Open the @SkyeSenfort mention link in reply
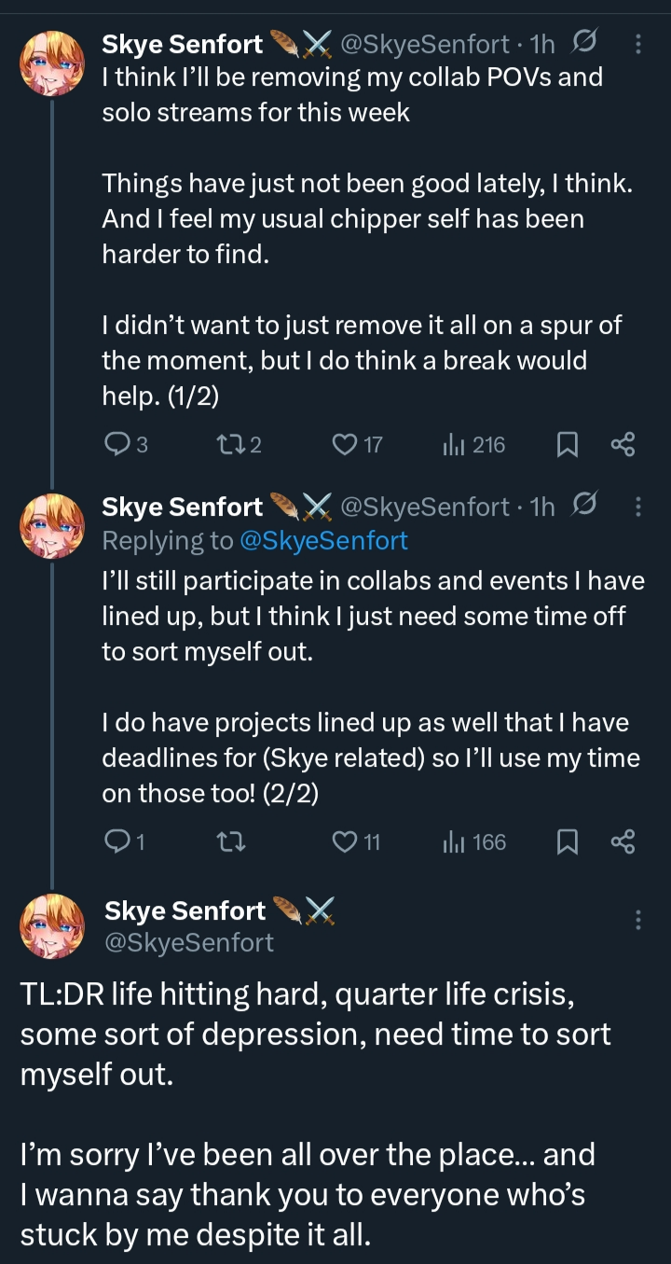Viewport: 671px width, 1264px height. point(323,540)
